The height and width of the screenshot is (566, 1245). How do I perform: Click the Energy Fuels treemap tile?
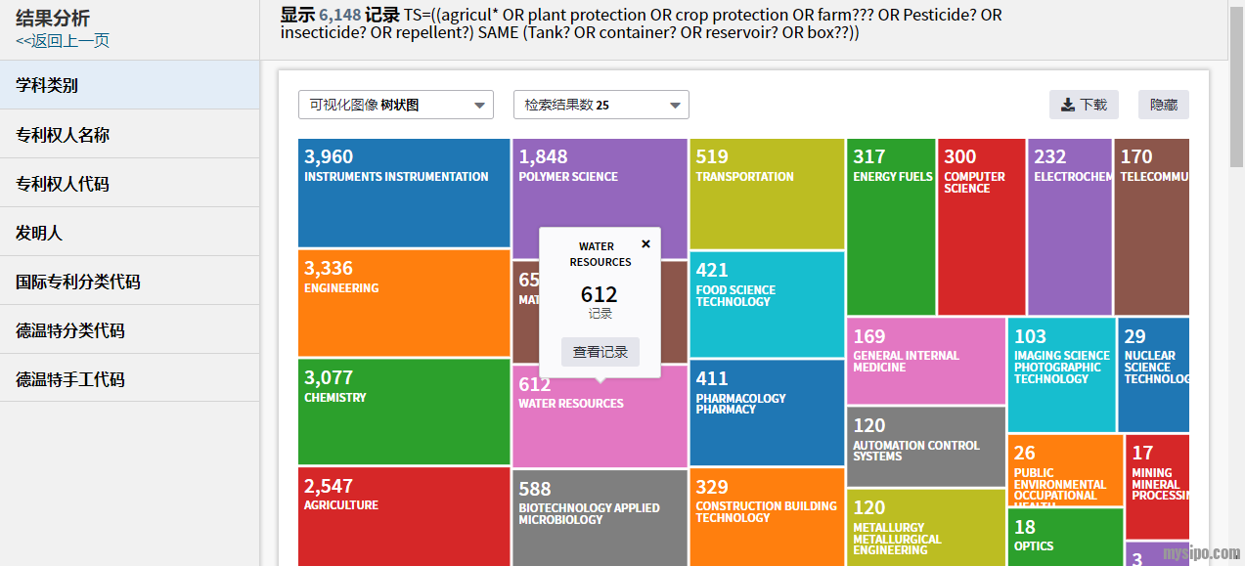tap(891, 227)
